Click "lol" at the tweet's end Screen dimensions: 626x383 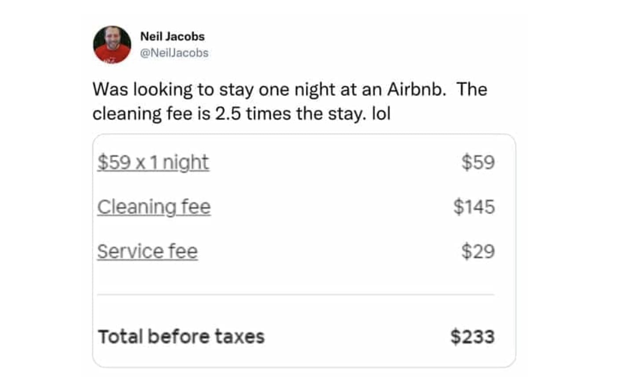pos(381,114)
